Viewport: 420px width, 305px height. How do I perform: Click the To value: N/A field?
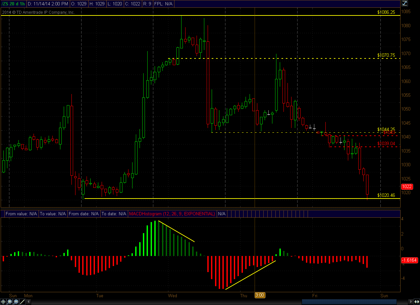[53, 214]
